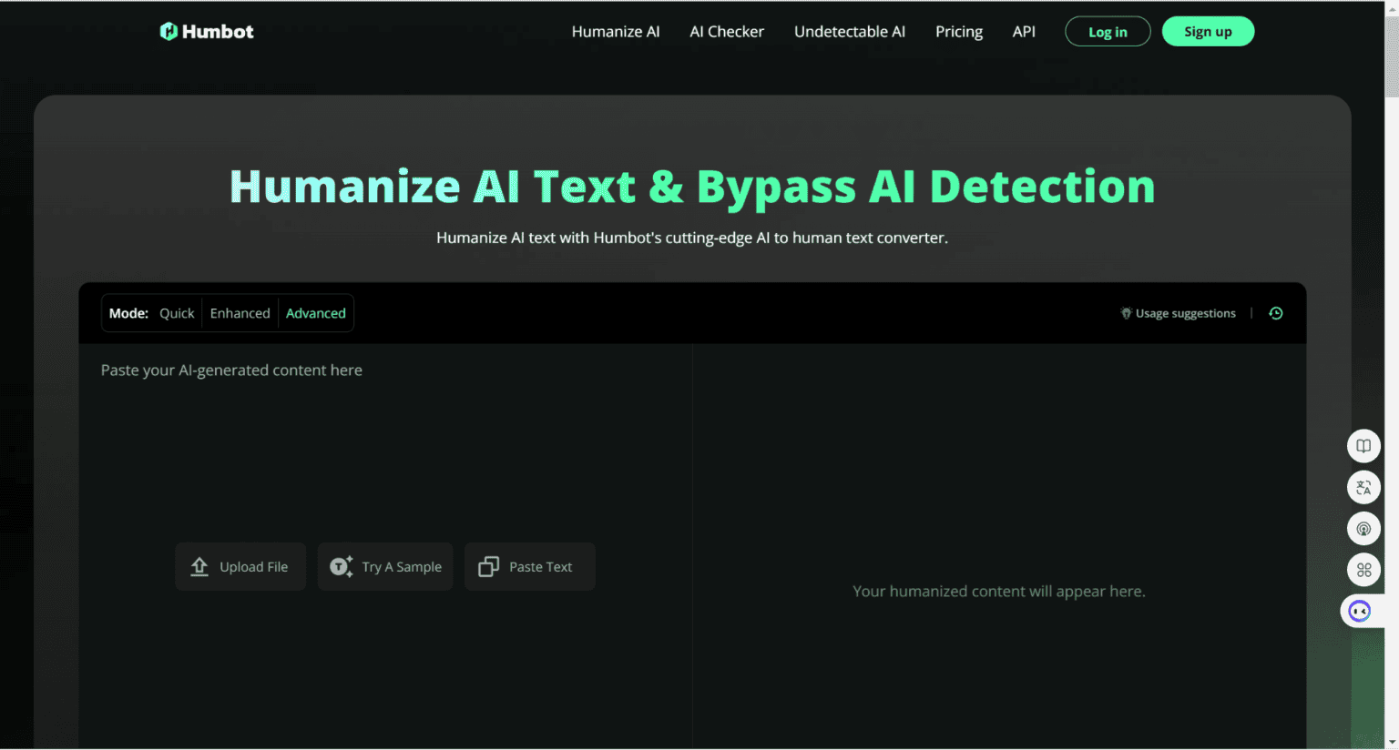Navigate to Undetectable AI
1399x750 pixels.
pyautogui.click(x=849, y=31)
